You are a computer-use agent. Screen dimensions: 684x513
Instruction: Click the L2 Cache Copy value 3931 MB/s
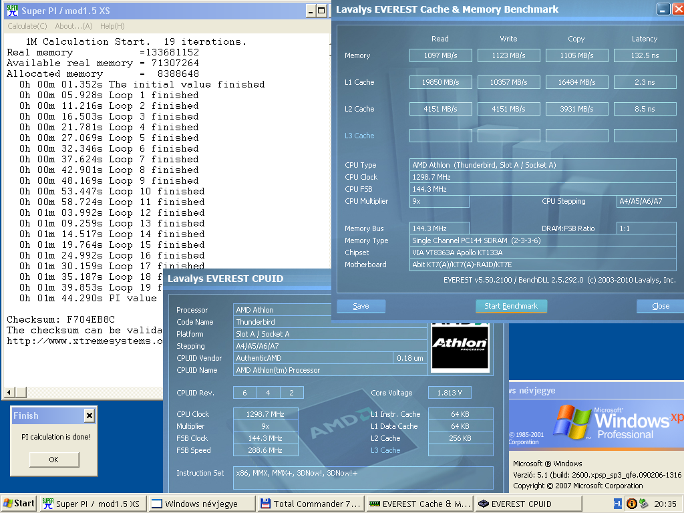[576, 109]
